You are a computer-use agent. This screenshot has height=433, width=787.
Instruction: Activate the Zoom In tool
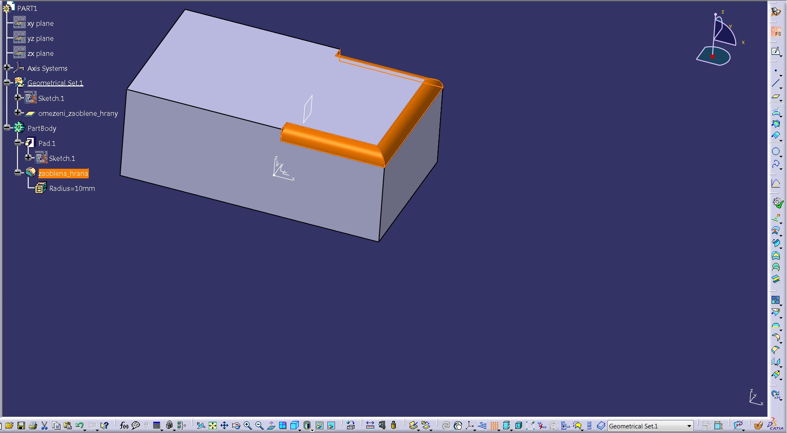pos(248,425)
